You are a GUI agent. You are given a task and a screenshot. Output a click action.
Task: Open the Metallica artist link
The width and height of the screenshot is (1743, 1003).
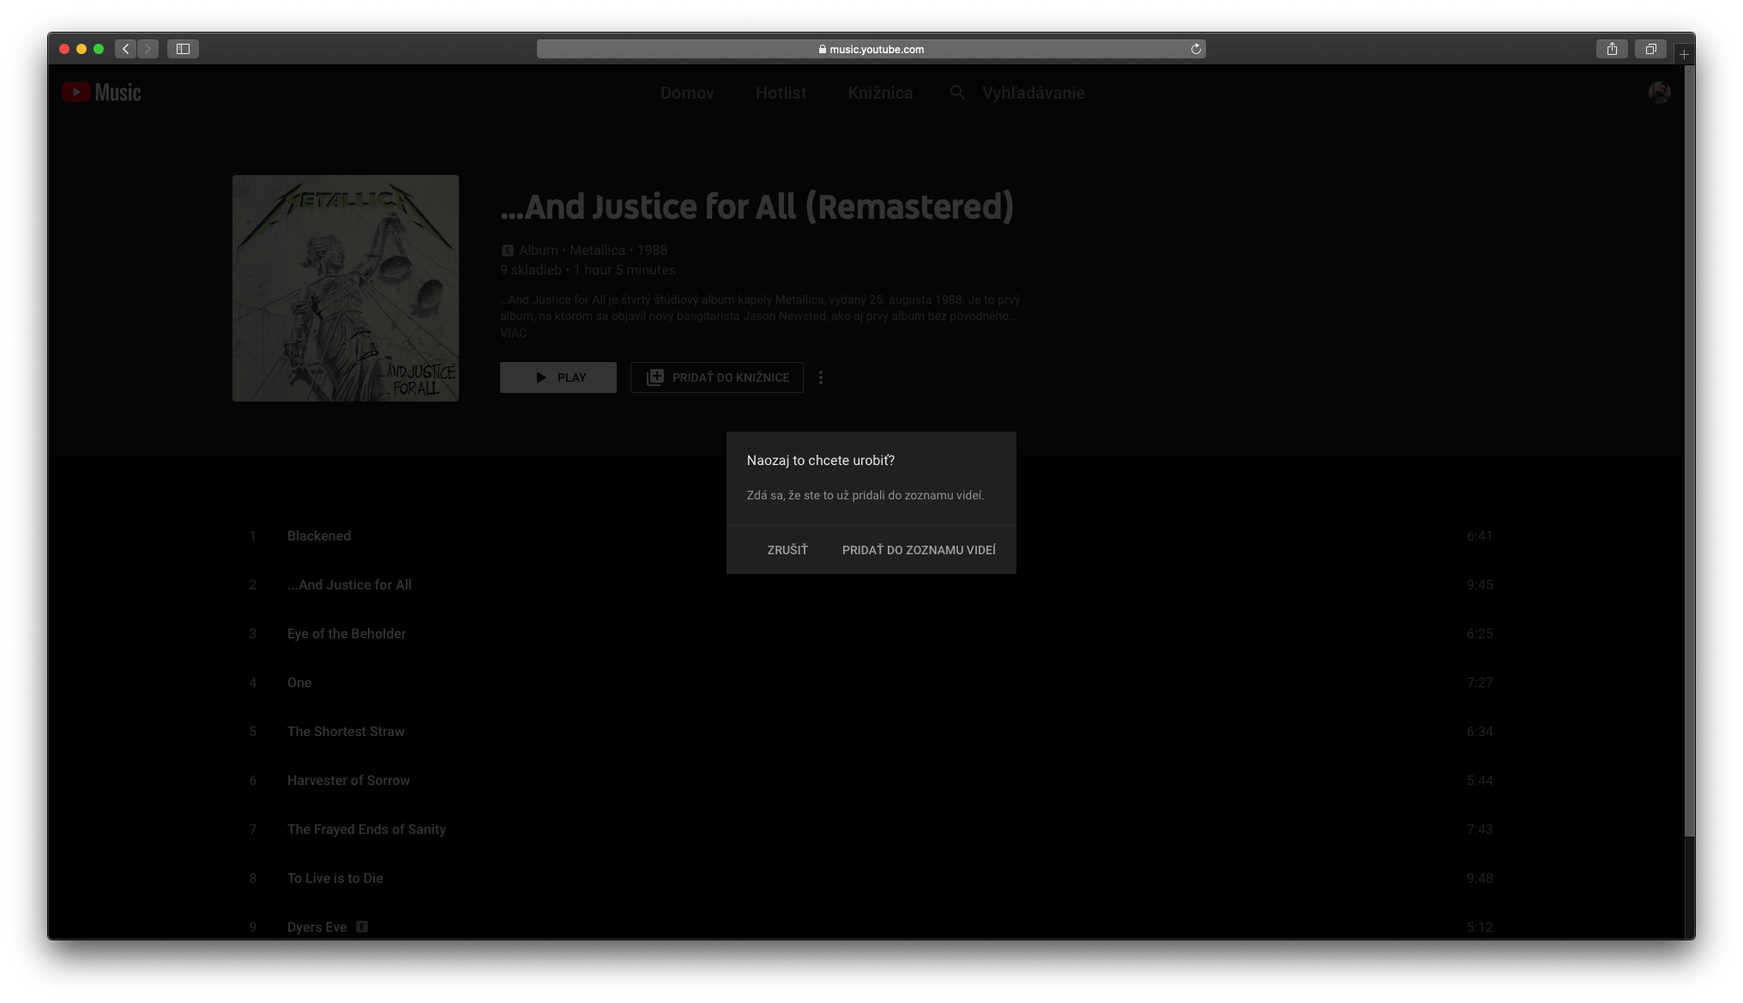click(597, 251)
